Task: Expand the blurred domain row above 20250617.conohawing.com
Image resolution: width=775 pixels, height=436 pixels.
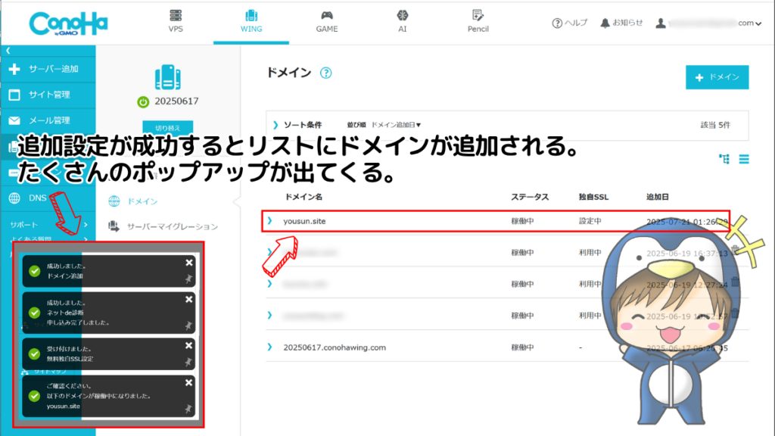Action: pos(270,316)
